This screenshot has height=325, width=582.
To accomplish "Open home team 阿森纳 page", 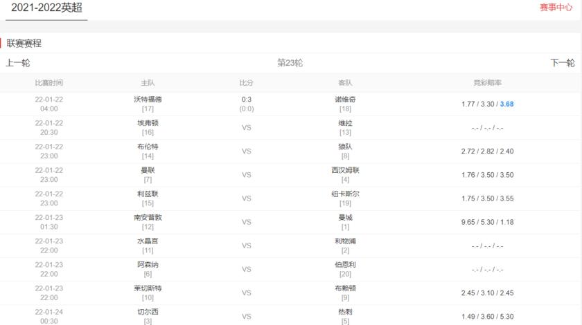I will point(148,264).
